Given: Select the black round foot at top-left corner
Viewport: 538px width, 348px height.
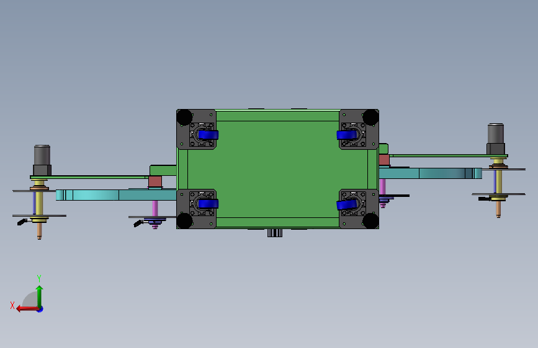Looking at the screenshot, I should tap(184, 117).
